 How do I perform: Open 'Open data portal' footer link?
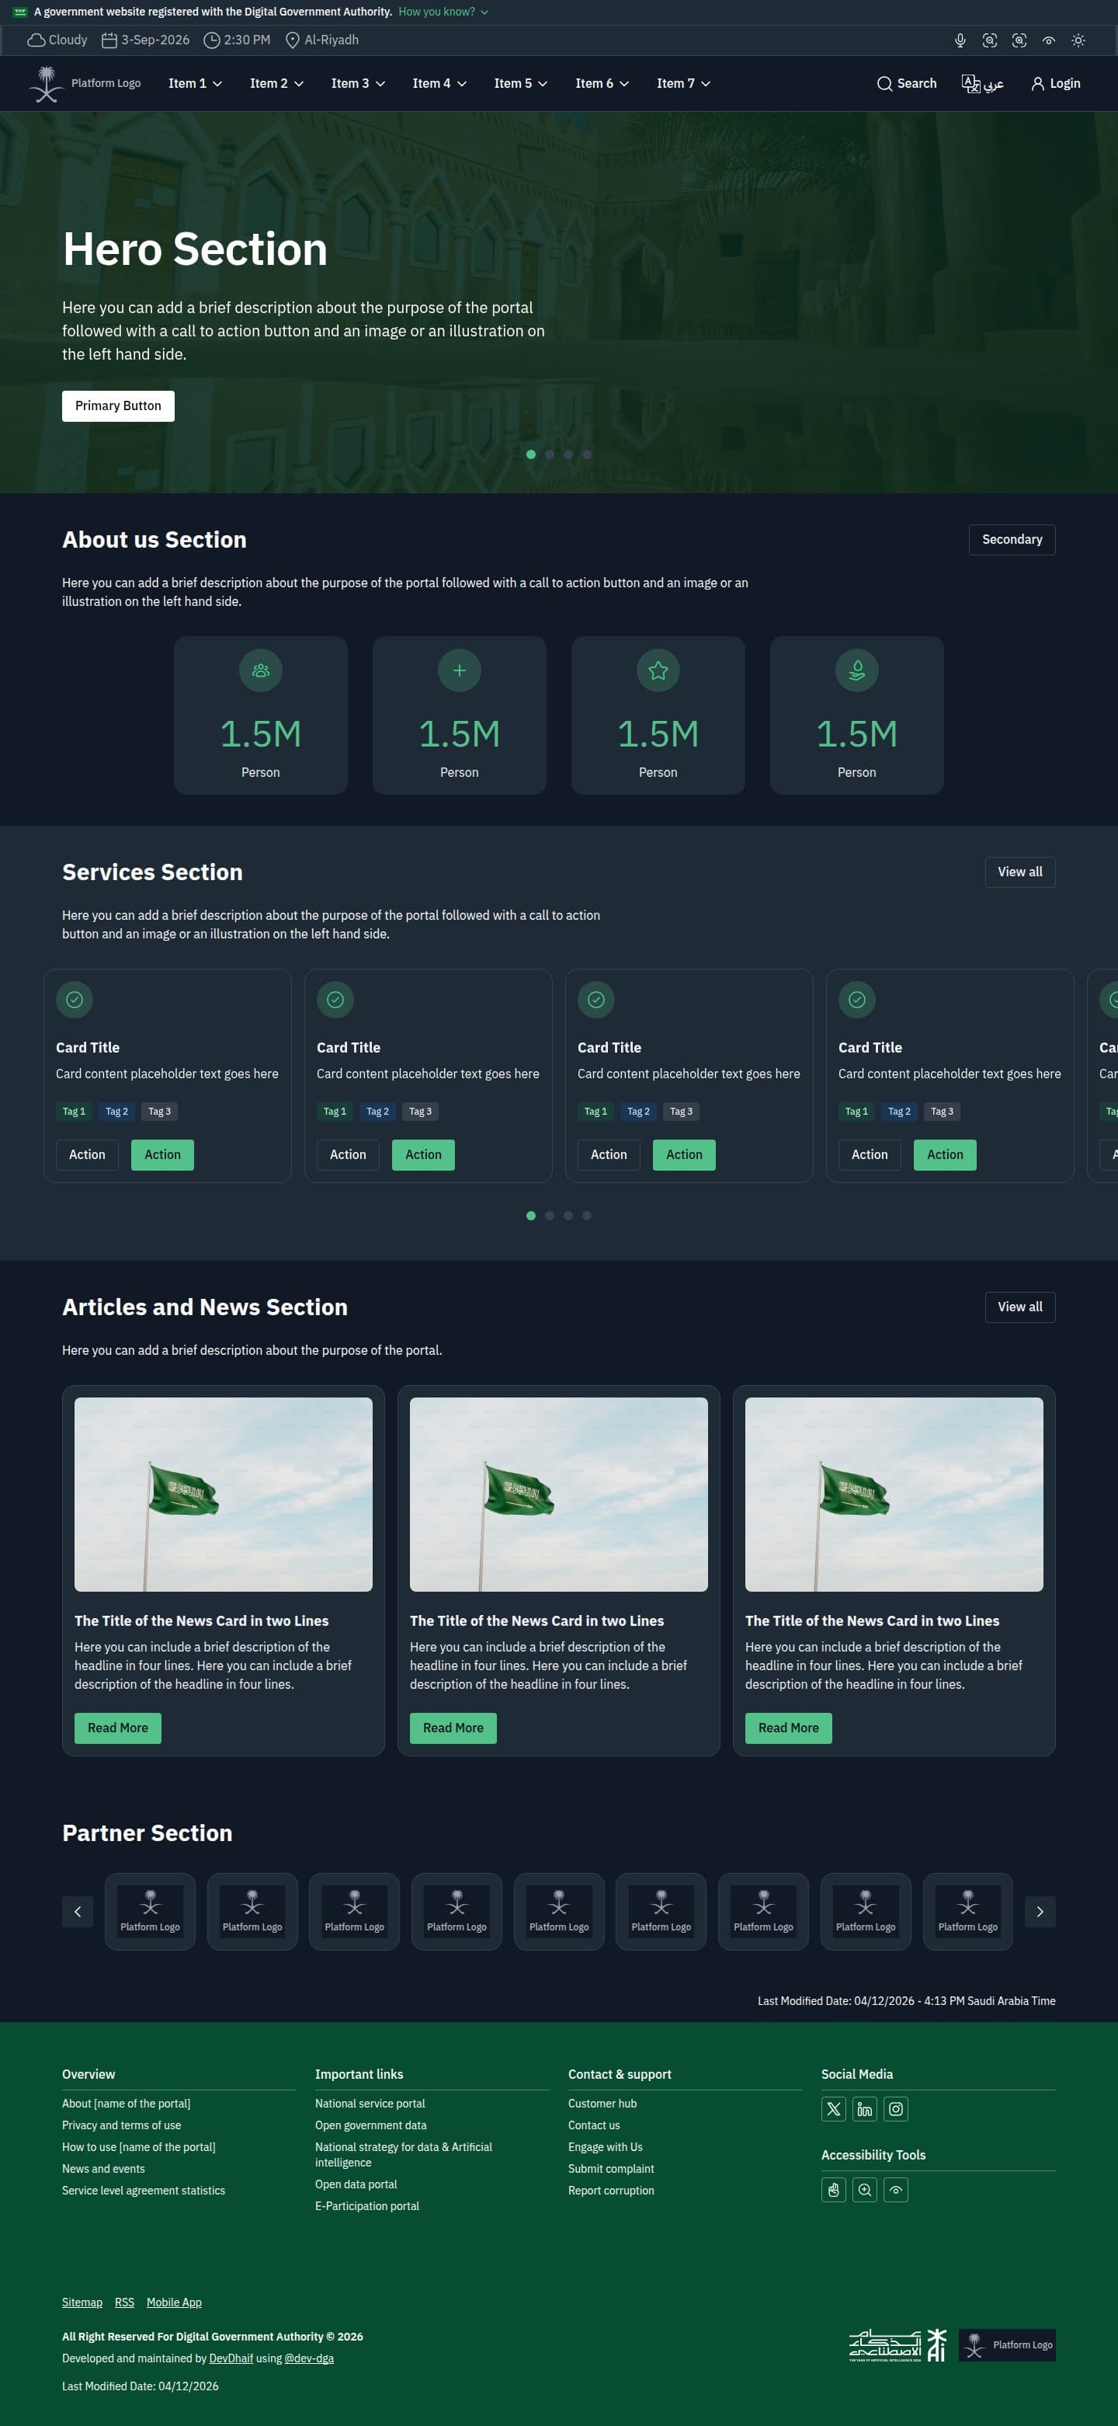point(356,2185)
